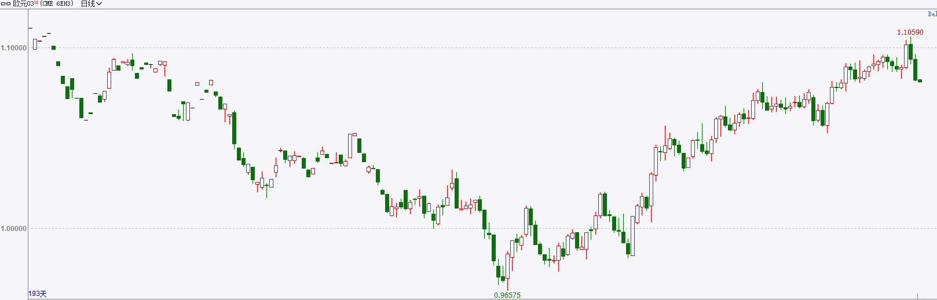Click the 1.10000 price axis label
The height and width of the screenshot is (300, 937).
14,48
